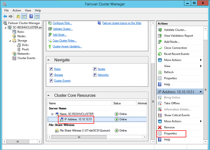Open Failover cluster topics on the Web link
The height and width of the screenshot is (150, 210).
tap(122, 23)
